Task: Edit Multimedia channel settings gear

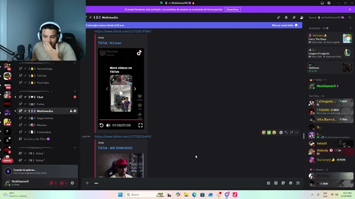Action: (x=75, y=111)
